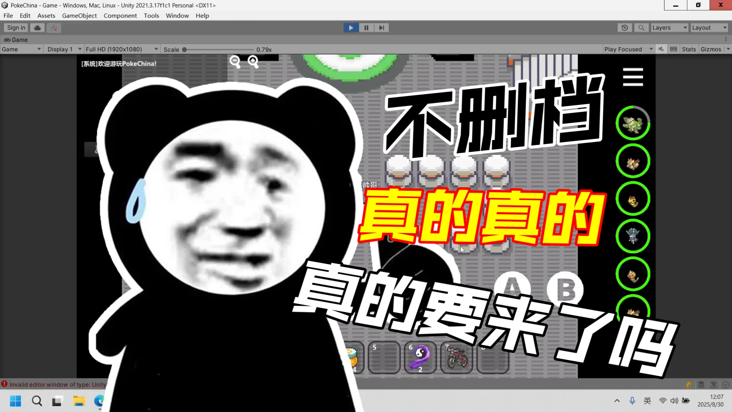Open the cloud services icon

tap(37, 27)
